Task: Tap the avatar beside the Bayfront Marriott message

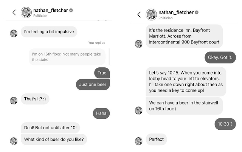Action: [x=139, y=43]
